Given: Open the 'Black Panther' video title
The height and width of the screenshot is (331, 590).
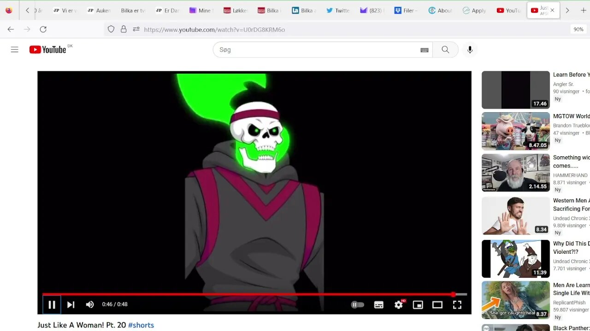Looking at the screenshot, I should click(x=572, y=328).
